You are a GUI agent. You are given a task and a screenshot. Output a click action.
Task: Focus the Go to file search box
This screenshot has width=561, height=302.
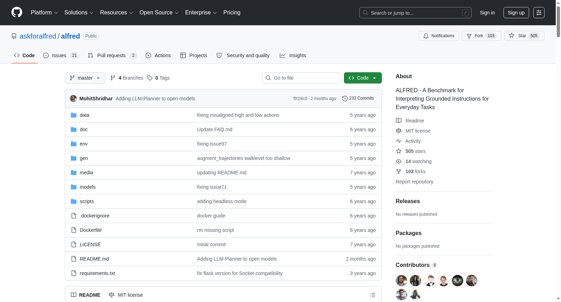(302, 78)
